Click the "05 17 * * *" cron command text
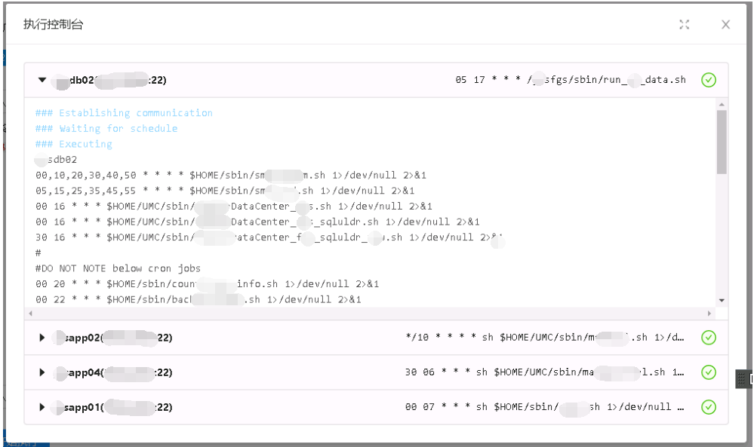 [571, 80]
